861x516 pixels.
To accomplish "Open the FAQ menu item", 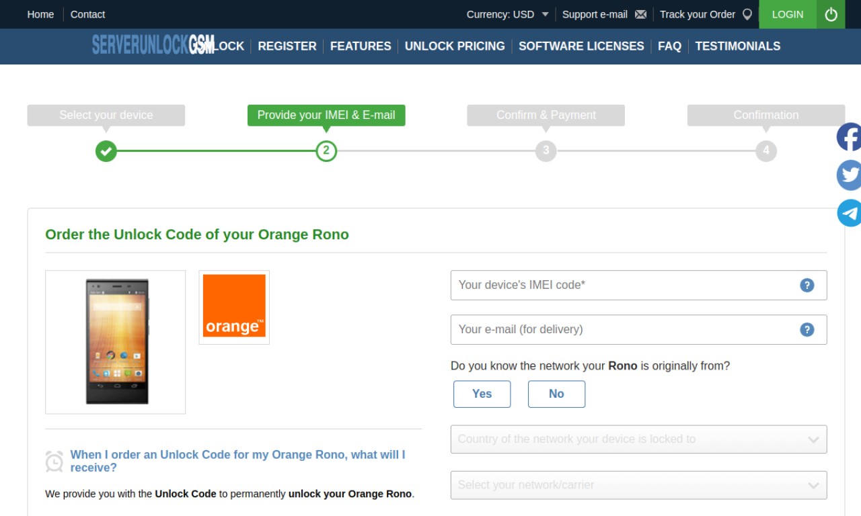I will [x=669, y=46].
